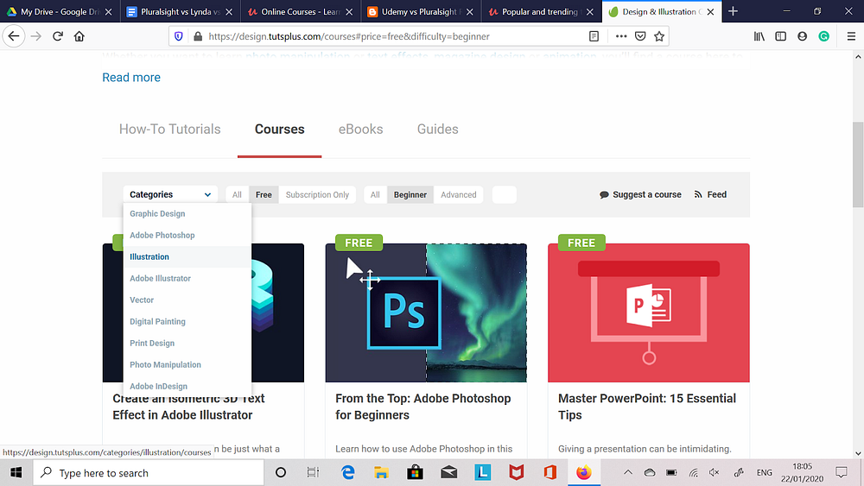Open Microsoft Store from taskbar
The width and height of the screenshot is (864, 486).
click(415, 473)
